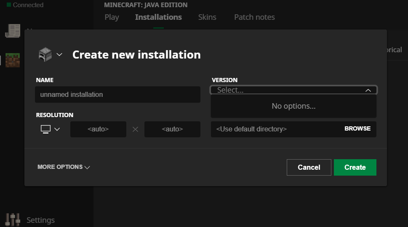View the Patch notes tab

[x=254, y=17]
